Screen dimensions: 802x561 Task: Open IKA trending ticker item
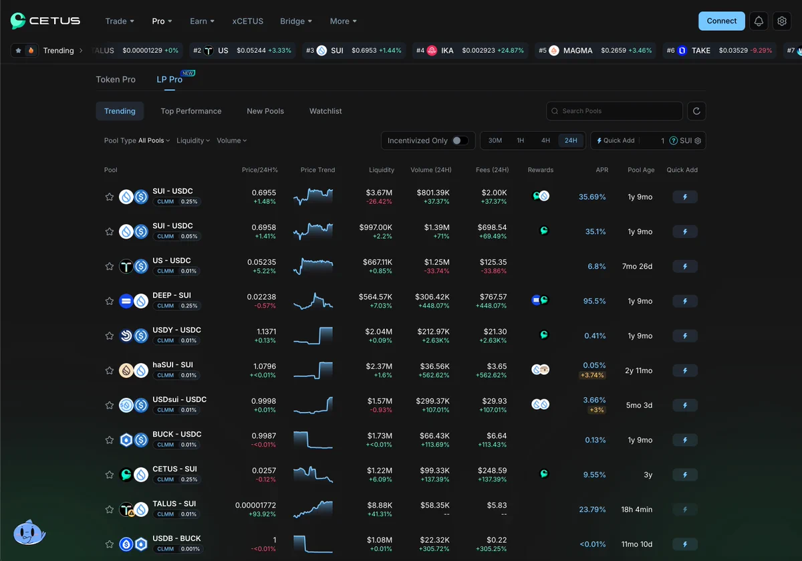[x=470, y=50]
